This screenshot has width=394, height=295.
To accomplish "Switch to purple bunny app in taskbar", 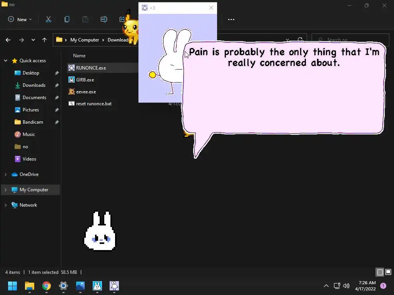I will (x=114, y=286).
